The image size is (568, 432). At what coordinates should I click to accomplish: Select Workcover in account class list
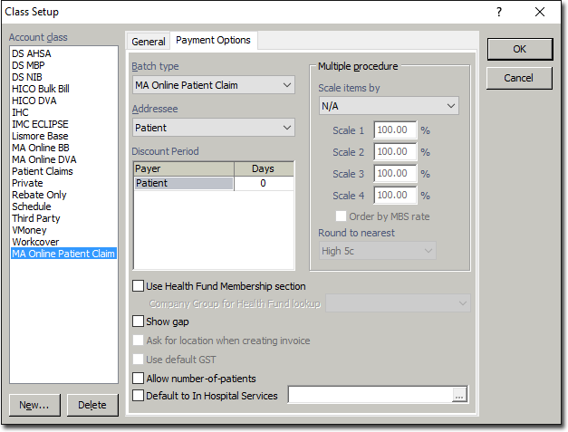click(35, 242)
